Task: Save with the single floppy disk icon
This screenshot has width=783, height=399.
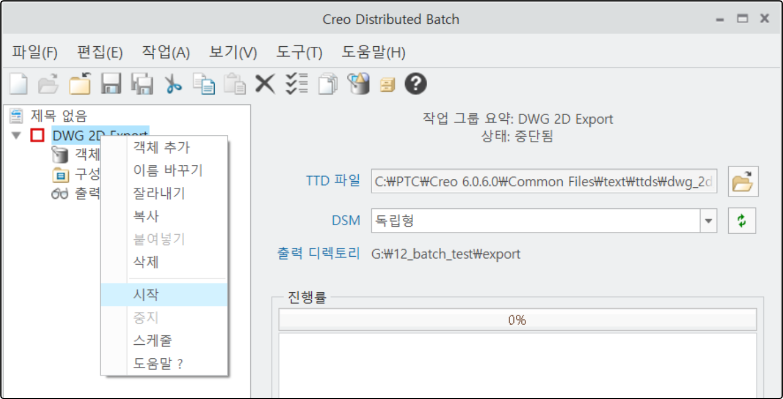Action: [111, 84]
